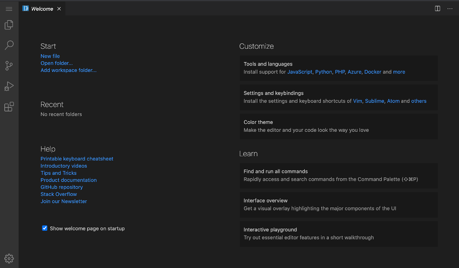Open the Explorer view

(x=9, y=25)
